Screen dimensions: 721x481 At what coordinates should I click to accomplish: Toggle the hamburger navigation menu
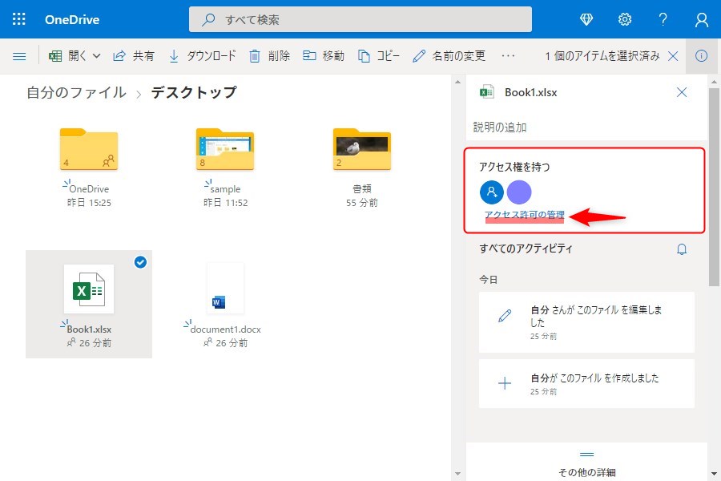[20, 56]
